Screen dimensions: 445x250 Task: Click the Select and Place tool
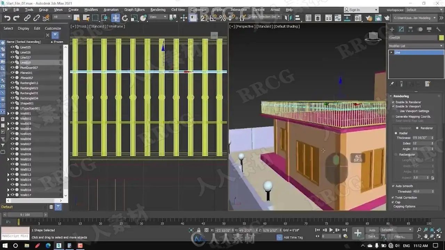[143, 18]
